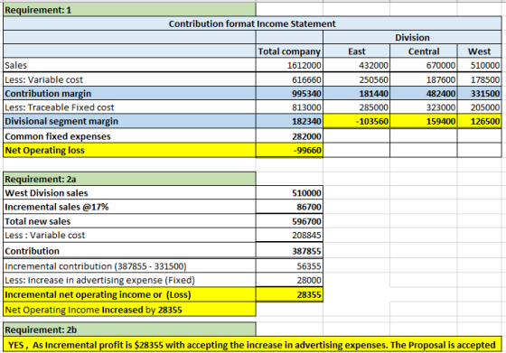Viewport: 506px width, 353px height.
Task: Select West contribution margin 331500
Action: [479, 94]
